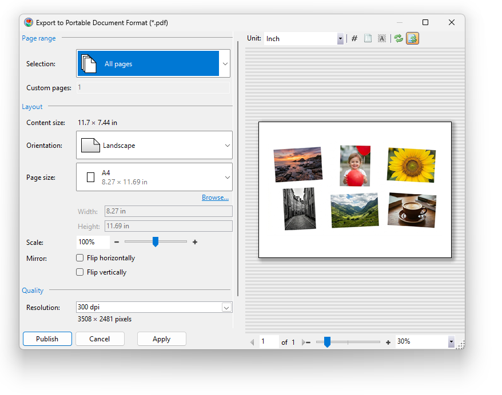Open the Resolution 300 dpi dropdown
This screenshot has height=395, width=502.
226,308
